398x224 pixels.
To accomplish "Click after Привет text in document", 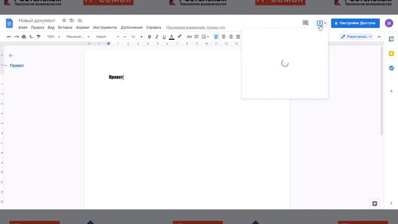I will (123, 77).
